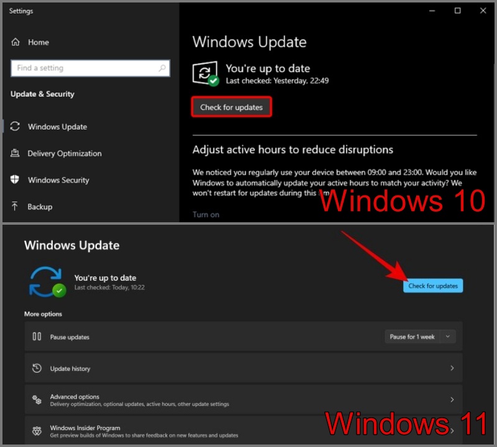Click the Home house icon in Settings sidebar

(16, 42)
